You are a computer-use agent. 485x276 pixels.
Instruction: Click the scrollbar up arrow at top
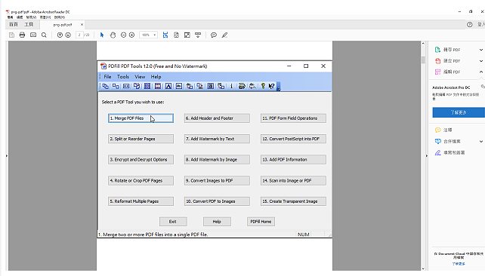(x=423, y=44)
